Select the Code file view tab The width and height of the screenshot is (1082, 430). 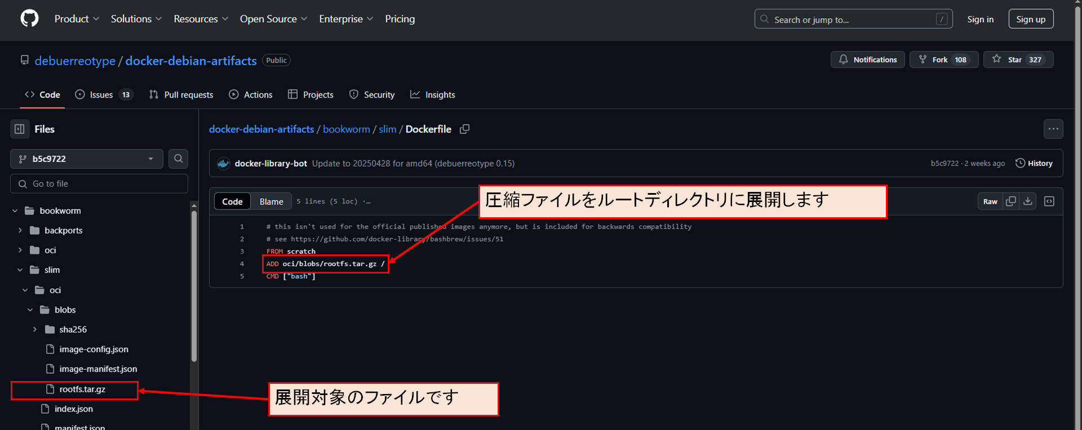click(232, 201)
